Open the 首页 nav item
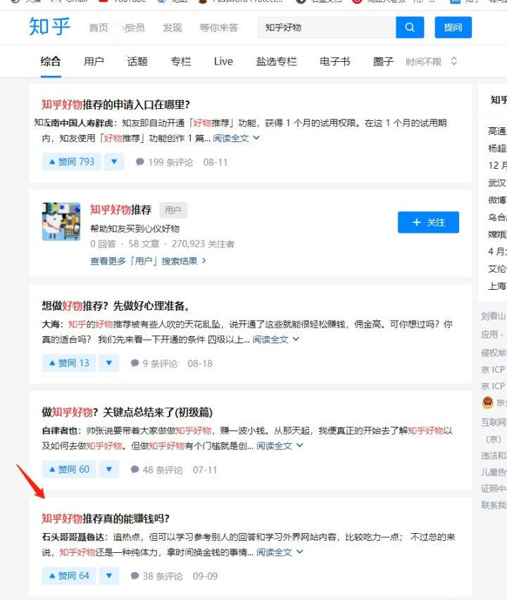This screenshot has width=507, height=600. coord(99,27)
